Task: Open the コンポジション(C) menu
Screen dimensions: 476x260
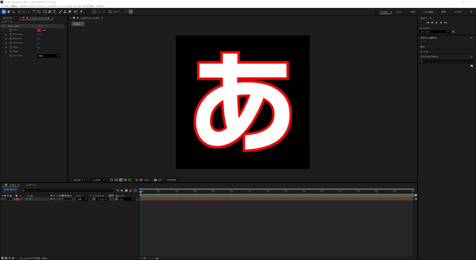Action: (x=27, y=6)
